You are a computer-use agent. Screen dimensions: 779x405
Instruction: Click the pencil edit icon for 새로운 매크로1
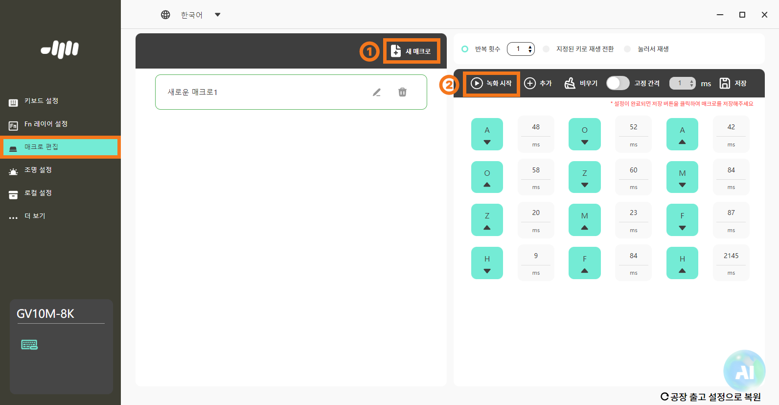[376, 92]
